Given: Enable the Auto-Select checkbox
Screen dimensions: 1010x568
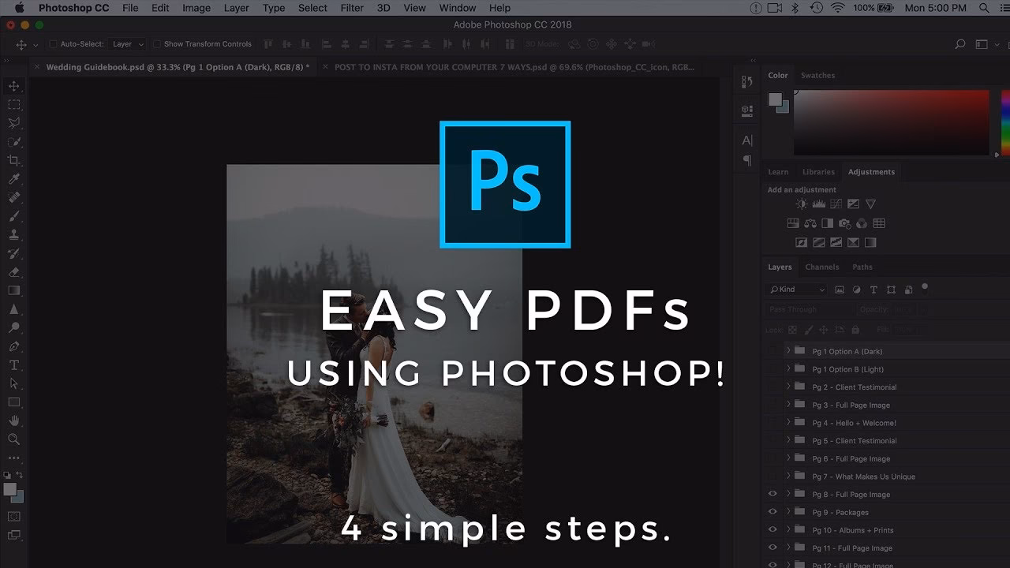Looking at the screenshot, I should pos(53,44).
